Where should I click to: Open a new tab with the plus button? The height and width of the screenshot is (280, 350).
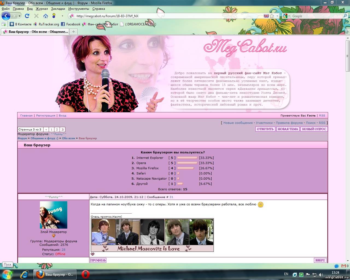pyautogui.click(x=73, y=32)
